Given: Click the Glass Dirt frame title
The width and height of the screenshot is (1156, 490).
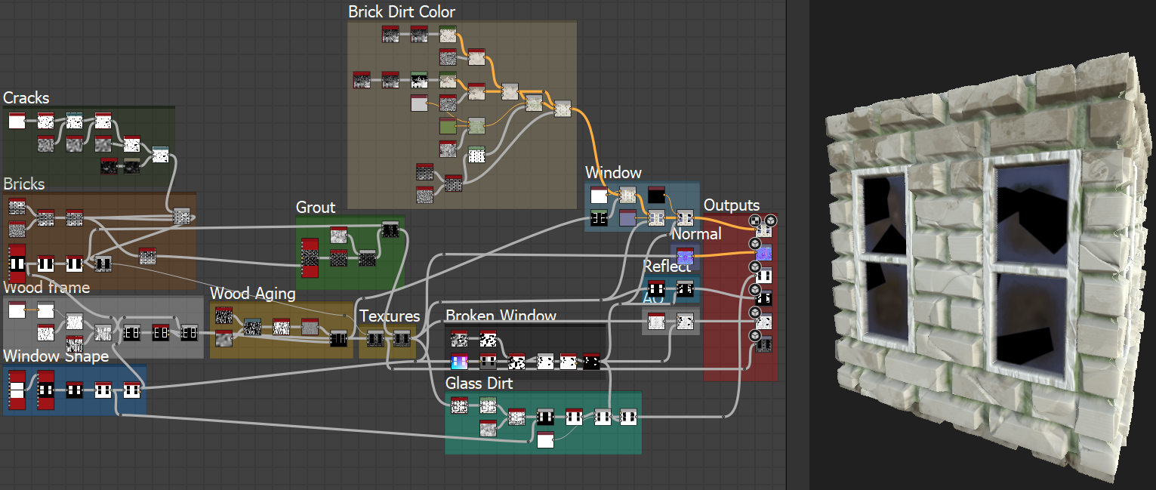Looking at the screenshot, I should tap(479, 383).
